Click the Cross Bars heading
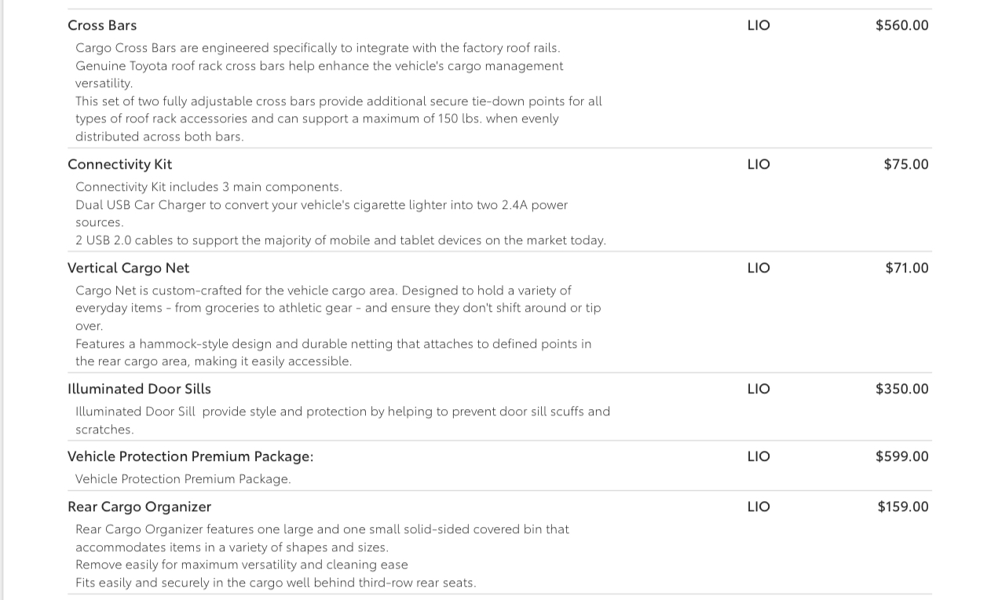The image size is (1002, 600). pos(102,25)
